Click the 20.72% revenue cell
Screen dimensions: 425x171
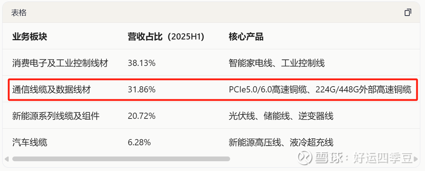click(x=142, y=116)
